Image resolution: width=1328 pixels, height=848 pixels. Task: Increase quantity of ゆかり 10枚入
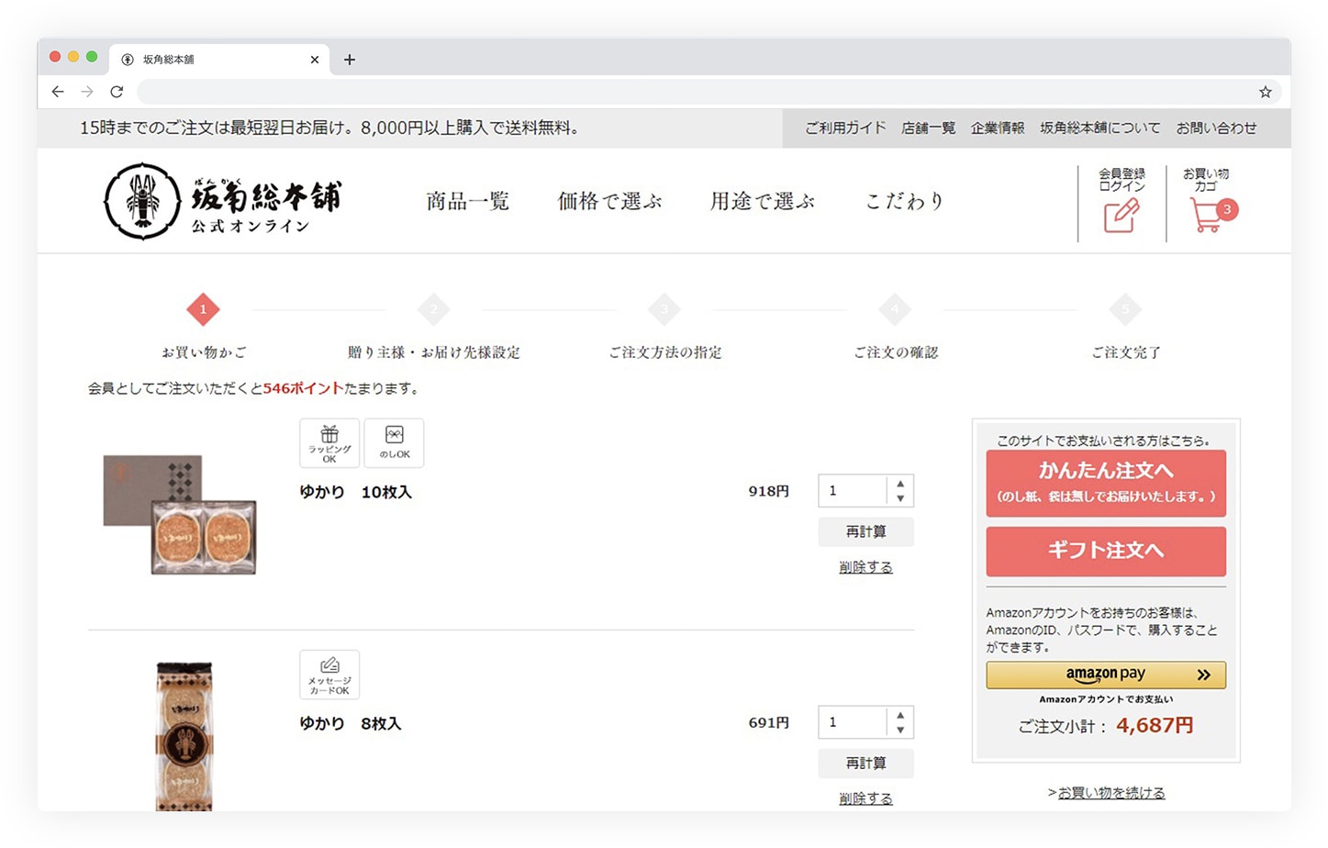pyautogui.click(x=900, y=484)
